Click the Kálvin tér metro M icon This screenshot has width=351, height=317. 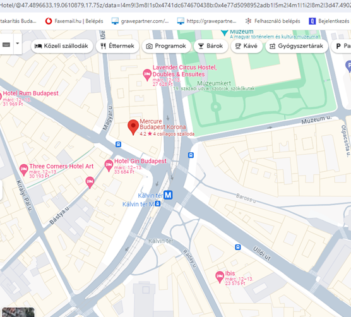168,194
